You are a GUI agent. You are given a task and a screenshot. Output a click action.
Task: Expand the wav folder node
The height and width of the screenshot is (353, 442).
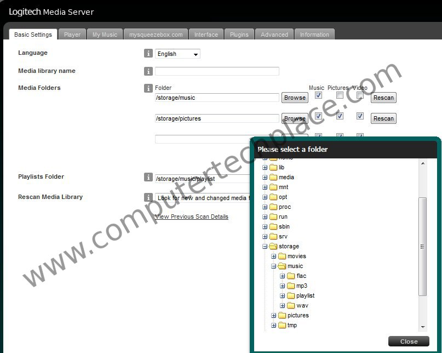(x=283, y=306)
